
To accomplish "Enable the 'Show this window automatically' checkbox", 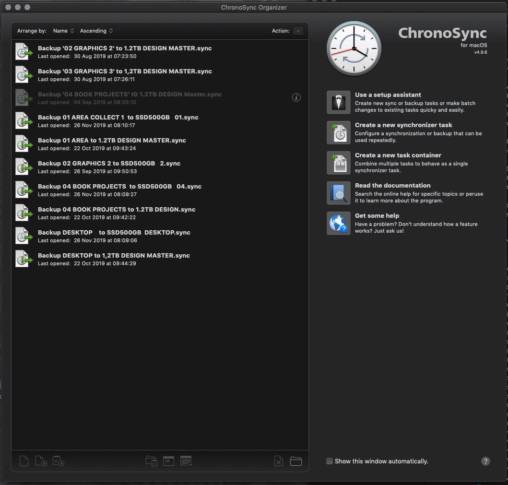I will pos(330,461).
